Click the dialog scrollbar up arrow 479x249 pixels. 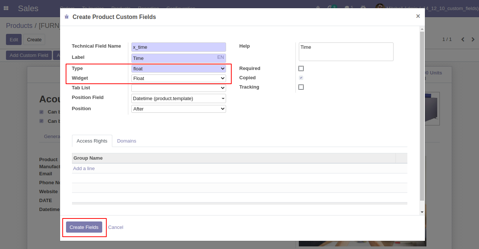[x=422, y=29]
